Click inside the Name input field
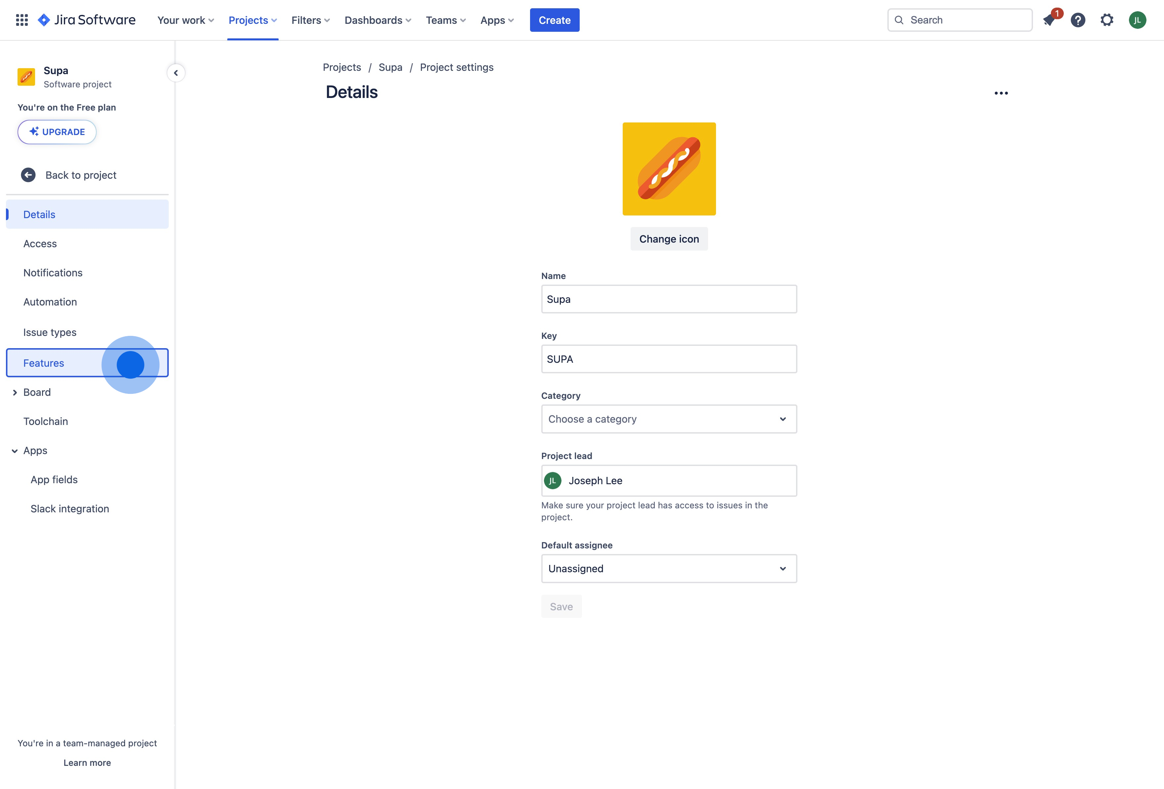Image resolution: width=1164 pixels, height=789 pixels. pos(668,299)
